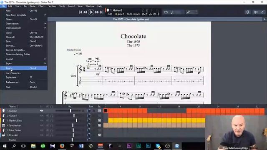267x150 pixels.
Task: Expand the Export submenu
Action: pos(45,63)
